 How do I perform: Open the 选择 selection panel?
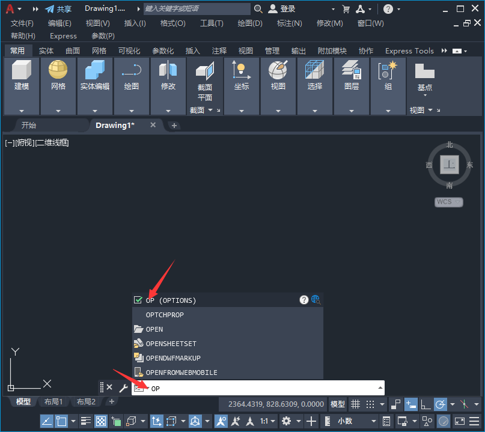[x=314, y=86]
